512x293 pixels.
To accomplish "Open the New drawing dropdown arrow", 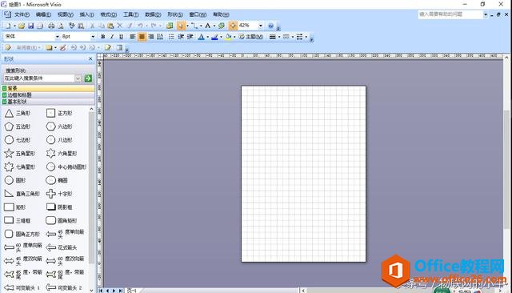I will (14, 26).
